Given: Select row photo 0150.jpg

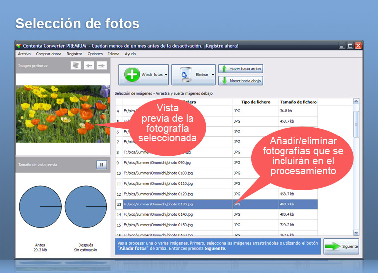Looking at the screenshot, I should [216, 225].
